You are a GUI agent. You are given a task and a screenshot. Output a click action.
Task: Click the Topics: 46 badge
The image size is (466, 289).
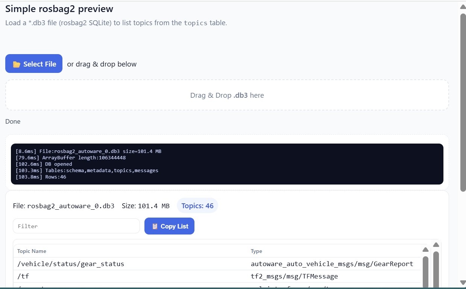pyautogui.click(x=197, y=206)
